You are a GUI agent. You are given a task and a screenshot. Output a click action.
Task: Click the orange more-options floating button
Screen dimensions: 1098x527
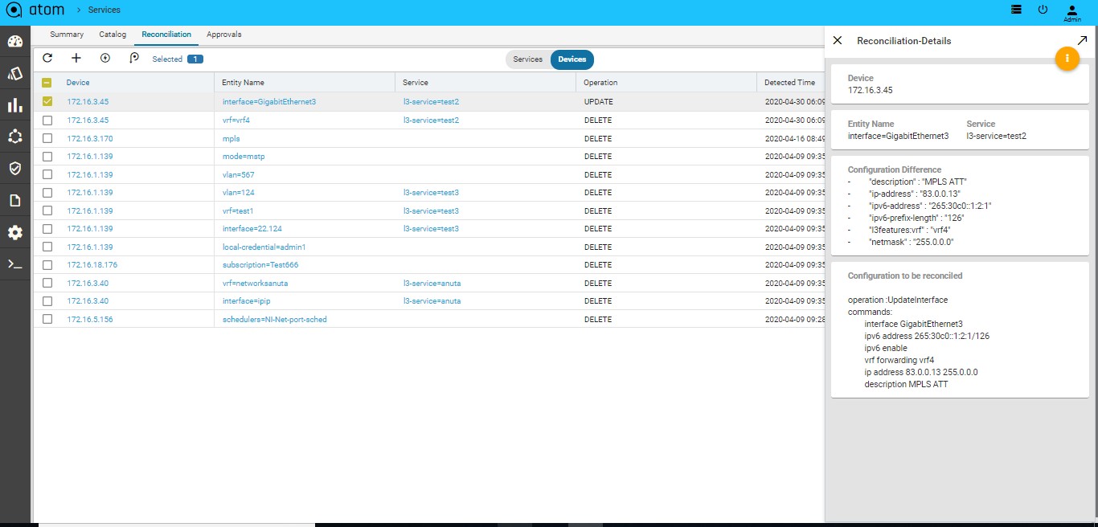(1067, 59)
